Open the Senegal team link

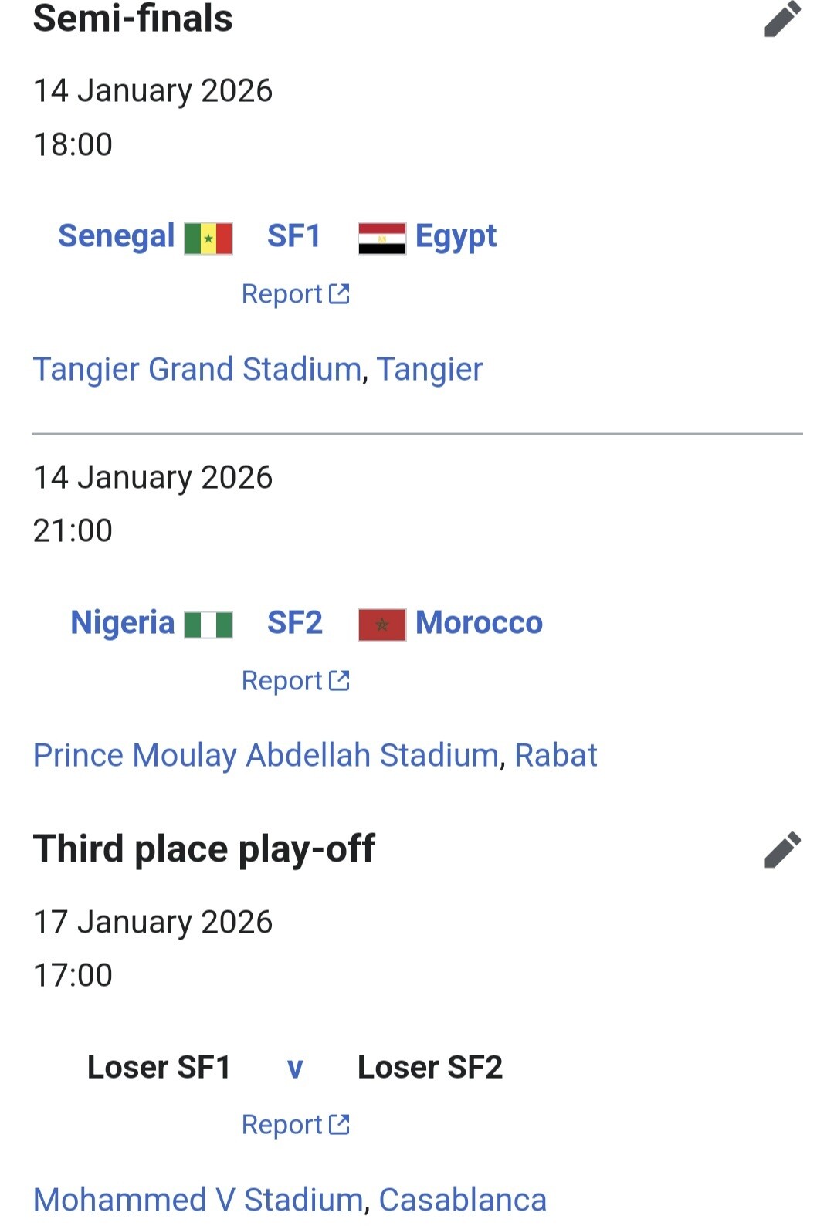tap(117, 236)
